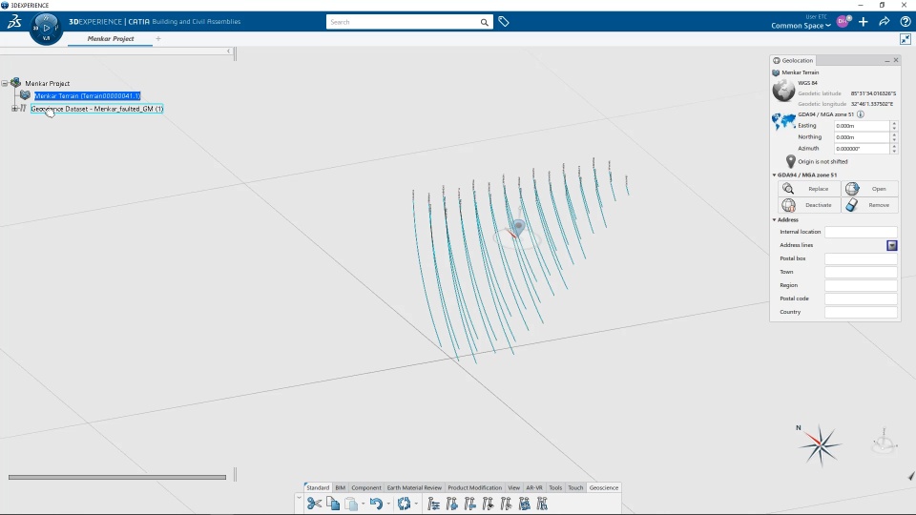The height and width of the screenshot is (515, 916).
Task: Select Geoscience Dataset Menkar_faulted_GM item
Action: pyautogui.click(x=97, y=109)
